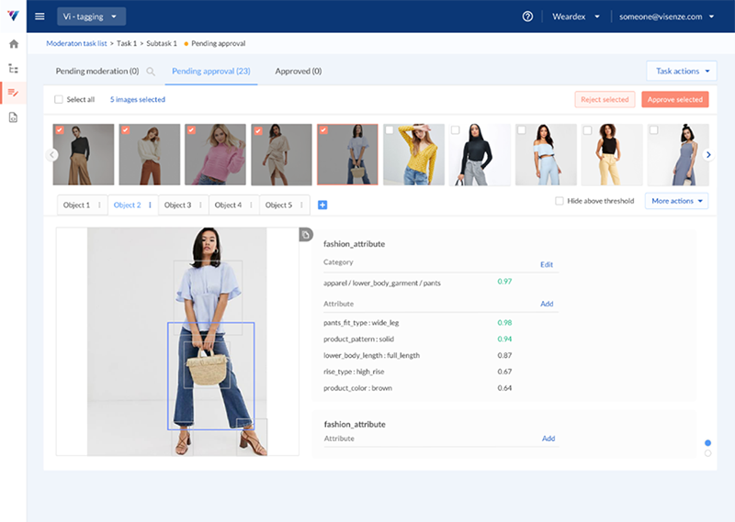Viewport: 735px width, 522px height.
Task: Click search icon beside Pending moderation
Action: (x=151, y=72)
